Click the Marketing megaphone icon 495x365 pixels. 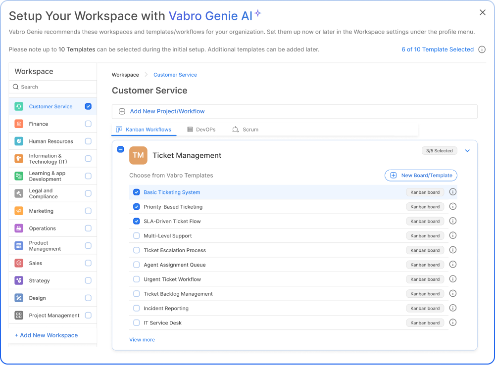[x=19, y=211]
